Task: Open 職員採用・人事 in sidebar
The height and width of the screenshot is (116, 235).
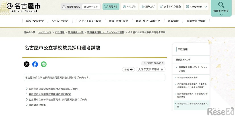Action: click(x=183, y=60)
